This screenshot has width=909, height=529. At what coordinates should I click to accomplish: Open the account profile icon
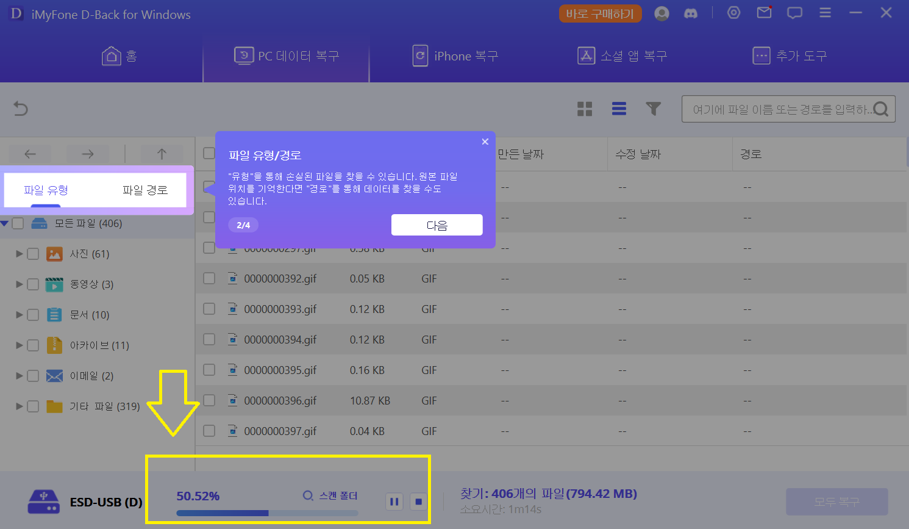661,13
